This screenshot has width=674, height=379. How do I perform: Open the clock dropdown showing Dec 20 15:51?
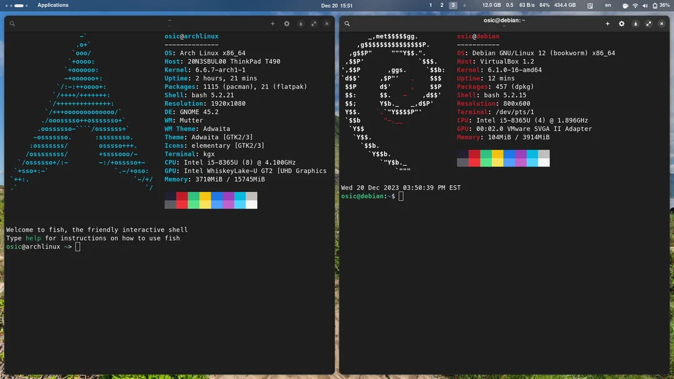pos(338,5)
